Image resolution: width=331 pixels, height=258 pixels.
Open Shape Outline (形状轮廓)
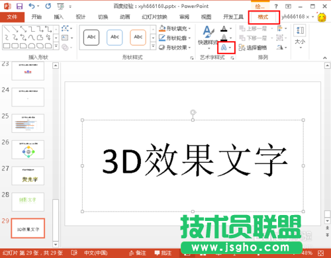click(x=175, y=38)
